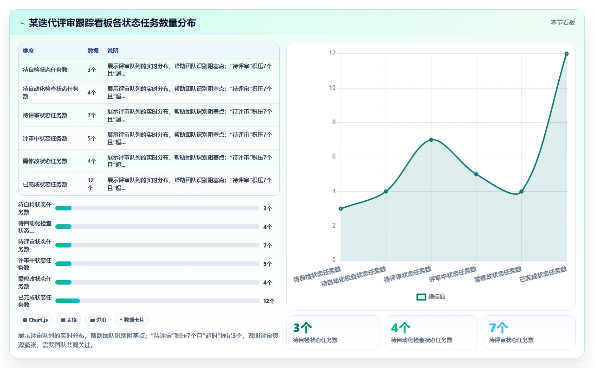Click chart point for 已完成状态任务数 at 12
Image resolution: width=594 pixels, height=368 pixels.
click(x=567, y=54)
